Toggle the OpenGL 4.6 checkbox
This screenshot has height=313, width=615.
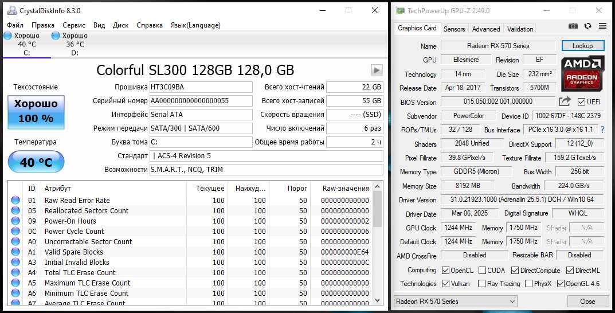[x=561, y=284]
